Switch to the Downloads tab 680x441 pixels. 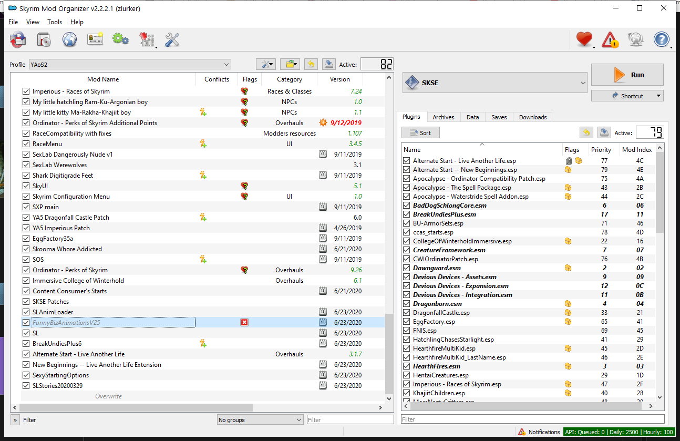pos(533,117)
